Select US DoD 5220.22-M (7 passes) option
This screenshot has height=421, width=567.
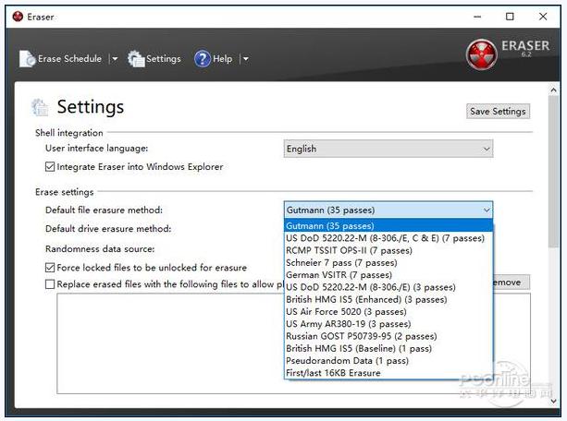(x=388, y=238)
